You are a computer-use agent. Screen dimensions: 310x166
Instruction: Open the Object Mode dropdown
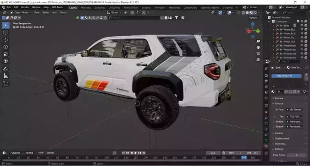click(21, 13)
